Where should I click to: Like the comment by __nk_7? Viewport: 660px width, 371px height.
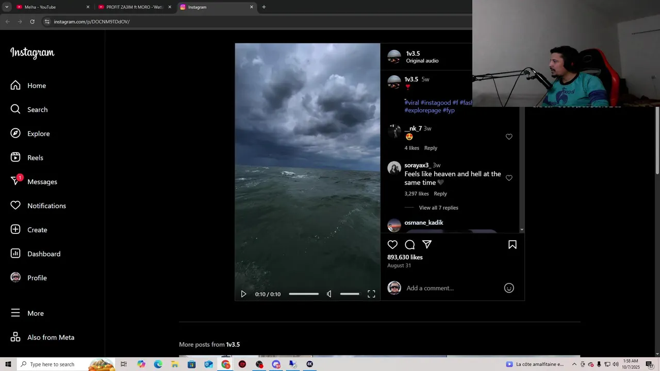(x=509, y=137)
